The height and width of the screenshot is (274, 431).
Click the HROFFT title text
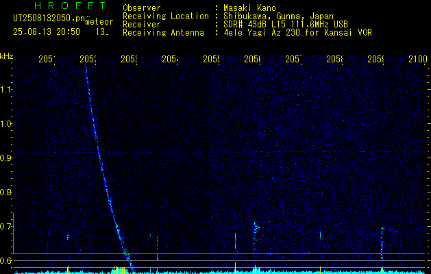[70, 5]
